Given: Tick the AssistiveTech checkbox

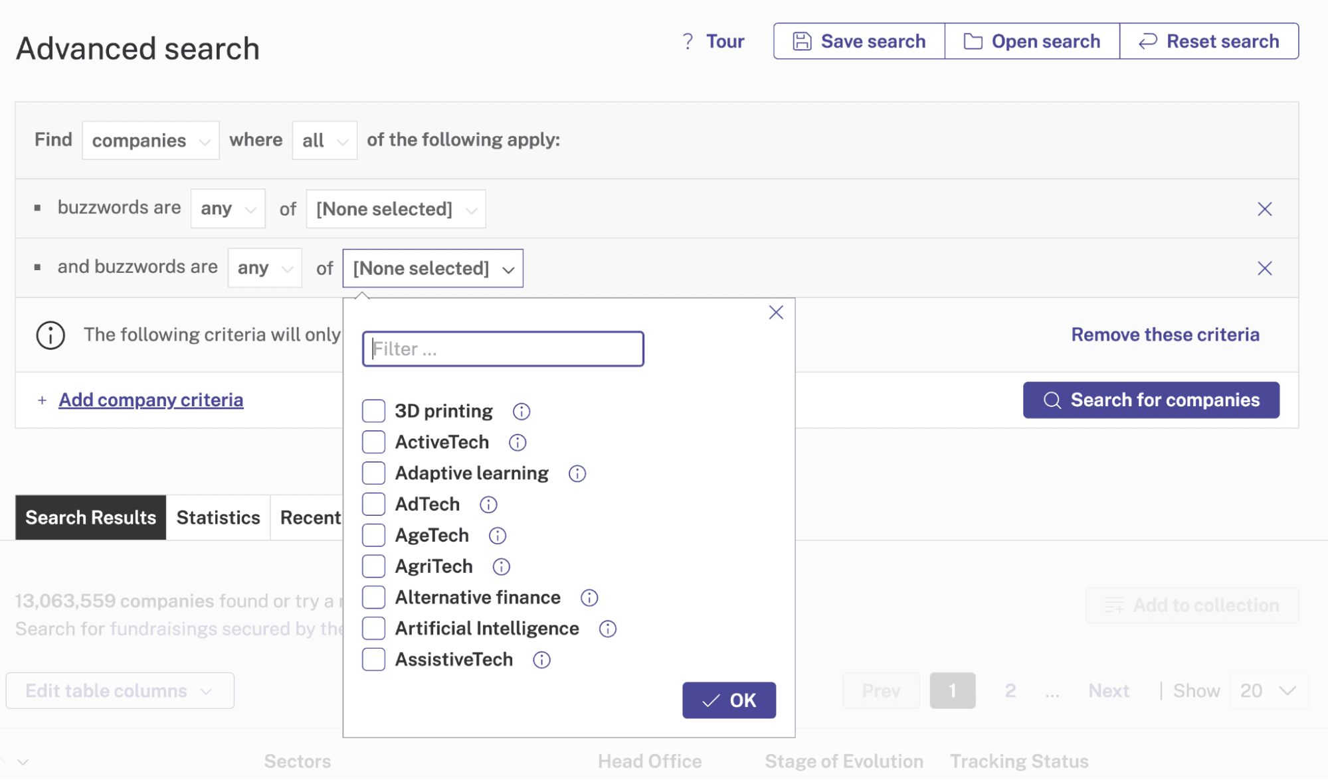Looking at the screenshot, I should pos(373,660).
